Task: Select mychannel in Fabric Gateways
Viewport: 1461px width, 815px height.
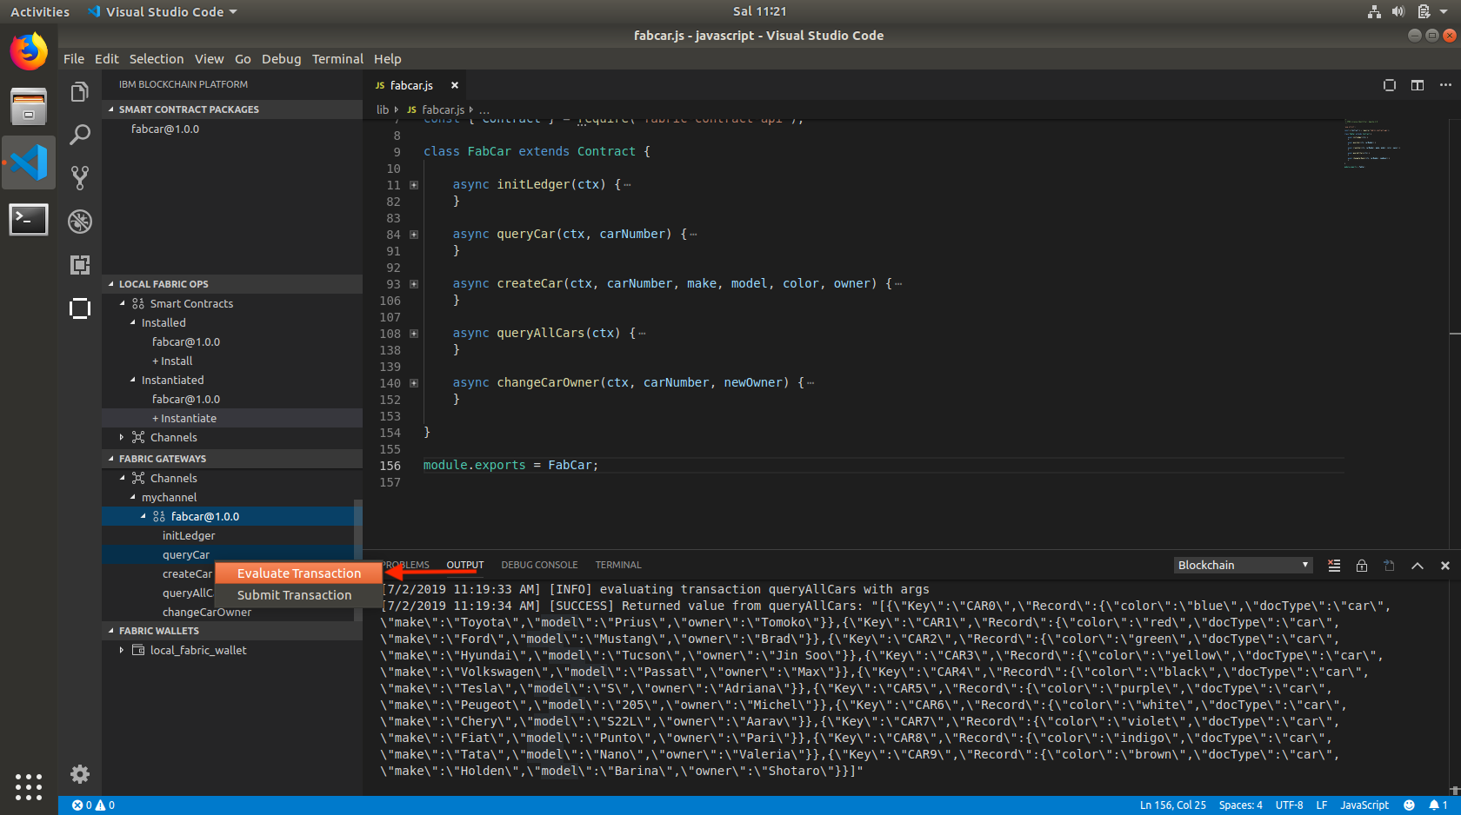Action: (169, 498)
